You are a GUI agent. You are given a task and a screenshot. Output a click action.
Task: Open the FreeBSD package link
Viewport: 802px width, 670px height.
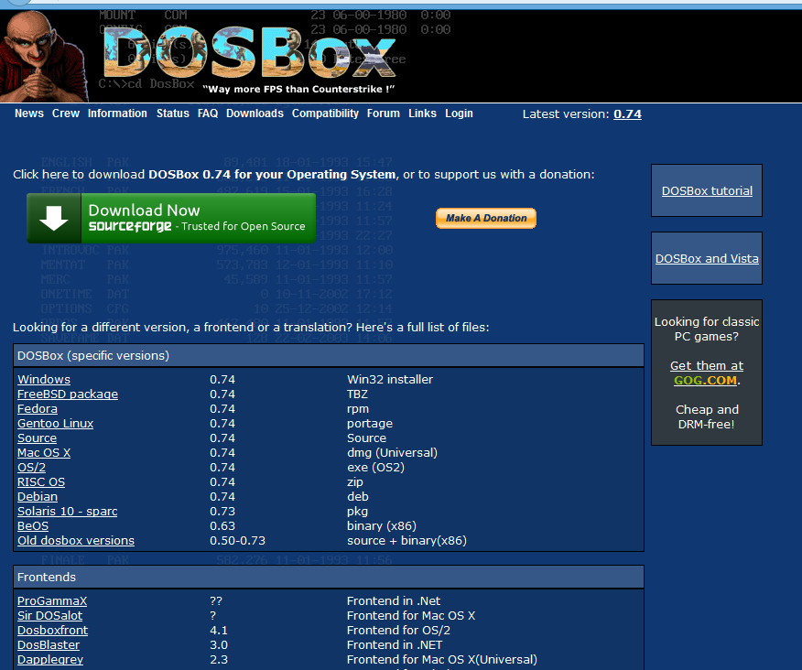[68, 394]
